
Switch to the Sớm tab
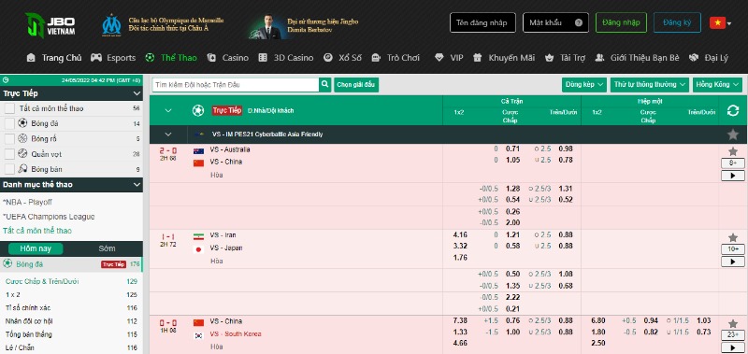pos(107,248)
